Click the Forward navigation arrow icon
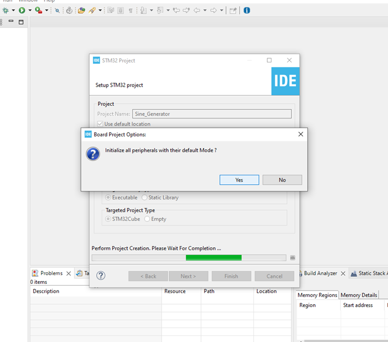The width and height of the screenshot is (388, 342). pos(213,10)
